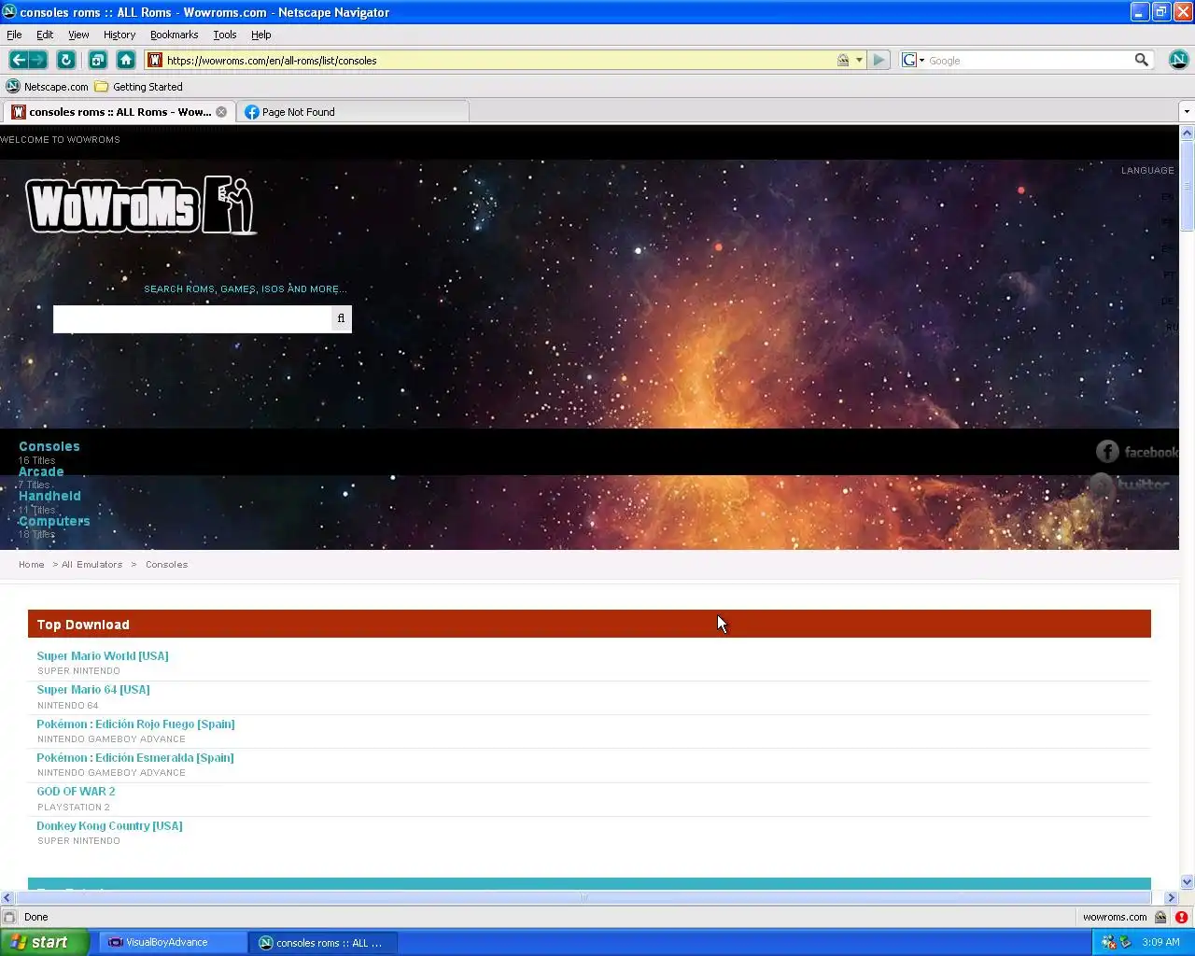Open Pokémon : Edición Esmeralda [Spain]
Image resolution: width=1195 pixels, height=956 pixels.
click(x=135, y=758)
